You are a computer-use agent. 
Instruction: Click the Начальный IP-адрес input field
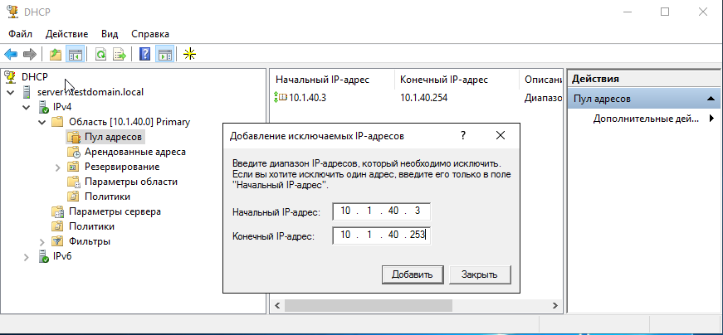click(380, 211)
